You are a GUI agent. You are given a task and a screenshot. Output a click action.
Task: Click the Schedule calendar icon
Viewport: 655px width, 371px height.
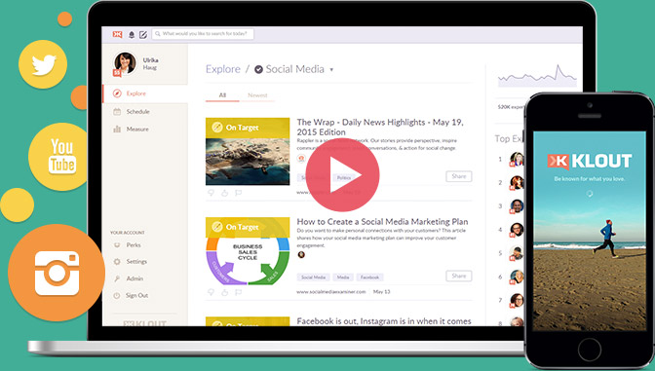pyautogui.click(x=117, y=111)
